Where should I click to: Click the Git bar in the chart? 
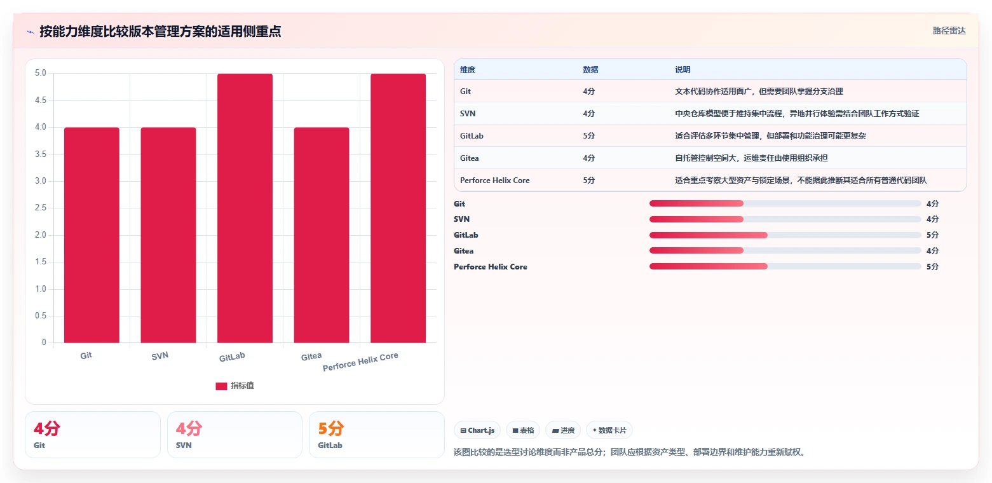pyautogui.click(x=92, y=235)
